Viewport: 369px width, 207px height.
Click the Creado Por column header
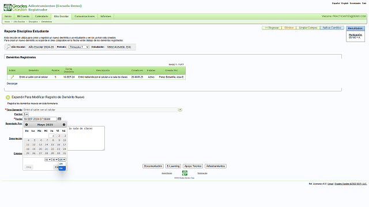pos(171,70)
